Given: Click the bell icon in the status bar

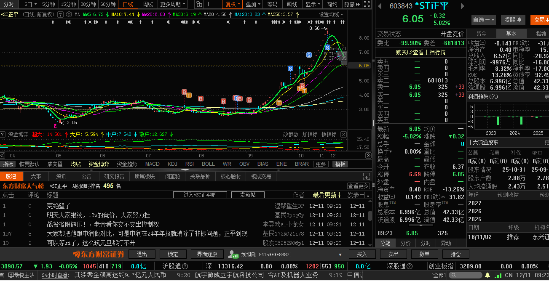Looking at the screenshot, I should click(487, 275).
